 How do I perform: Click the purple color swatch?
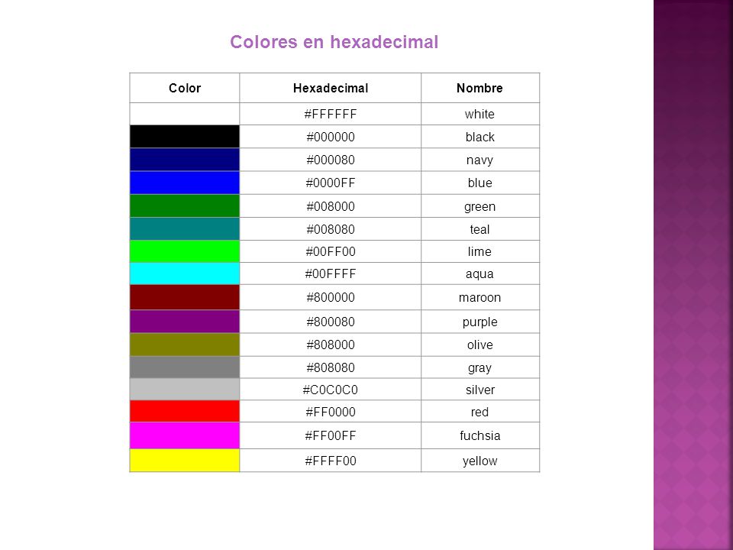tap(185, 322)
